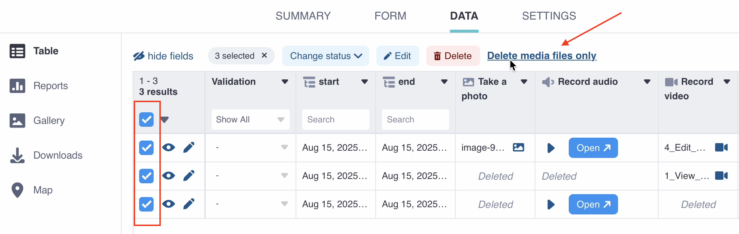Image resolution: width=739 pixels, height=234 pixels.
Task: Play the audio recording in first row
Action: 551,148
